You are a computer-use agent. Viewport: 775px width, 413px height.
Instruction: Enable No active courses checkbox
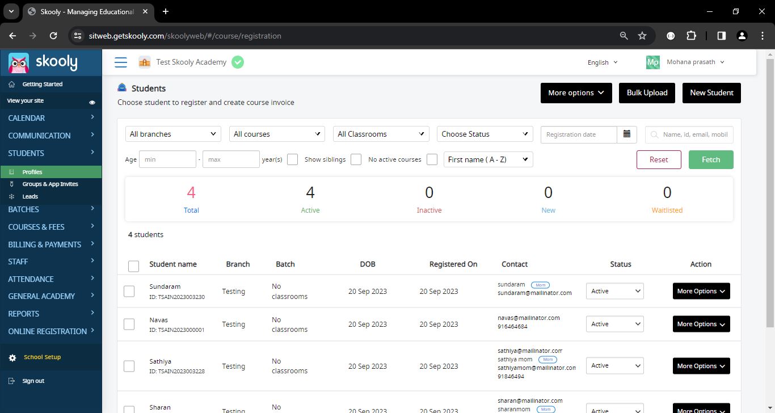(432, 159)
